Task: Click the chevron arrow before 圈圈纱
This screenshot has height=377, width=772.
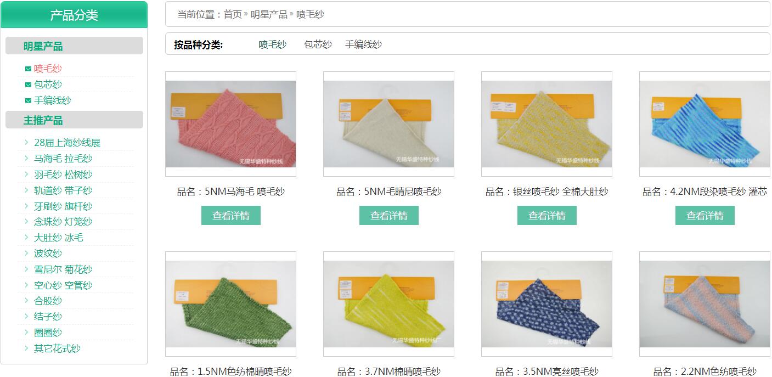Action: tap(26, 332)
